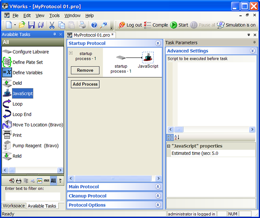Select the Loop End task icon

click(7, 115)
